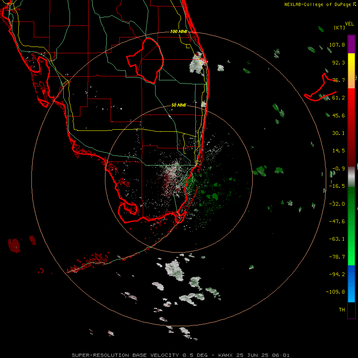The image size is (358, 358).
Task: Click the KAMX station identifier in caption
Action: (226, 355)
